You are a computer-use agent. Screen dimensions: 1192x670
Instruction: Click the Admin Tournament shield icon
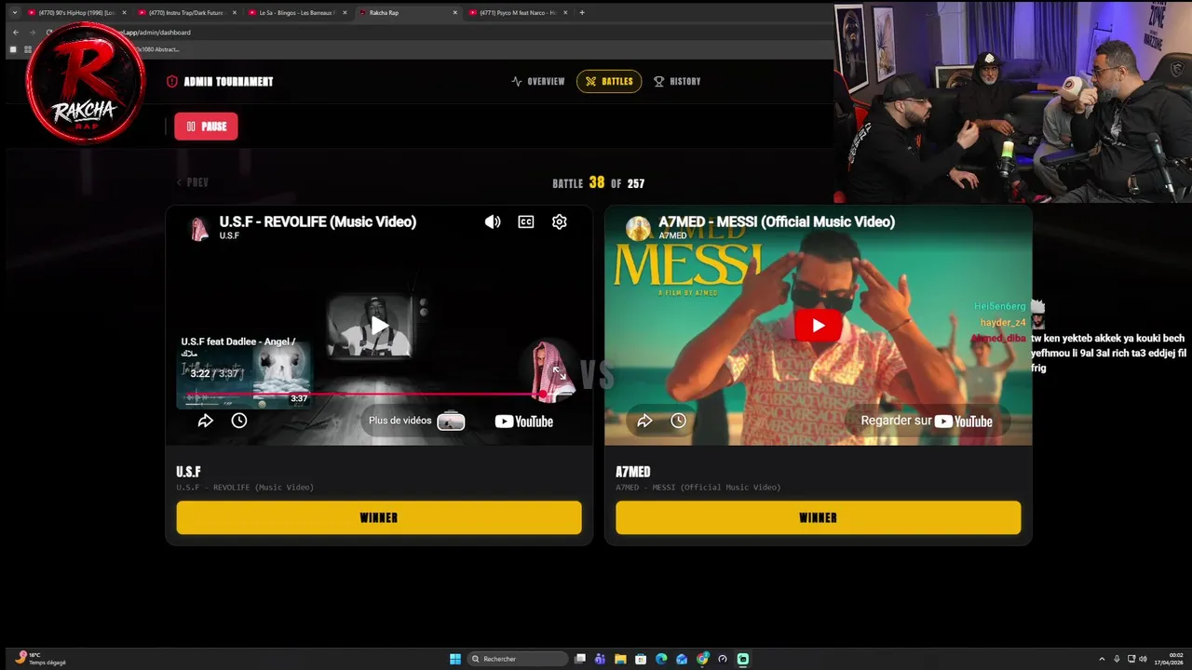pos(171,82)
